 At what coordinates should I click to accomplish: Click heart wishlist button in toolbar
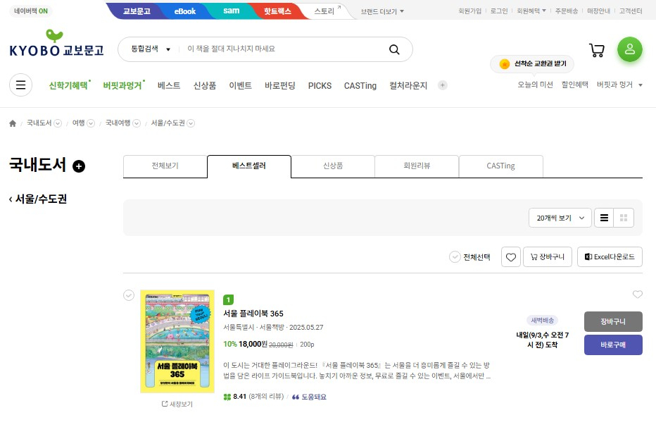pos(511,257)
